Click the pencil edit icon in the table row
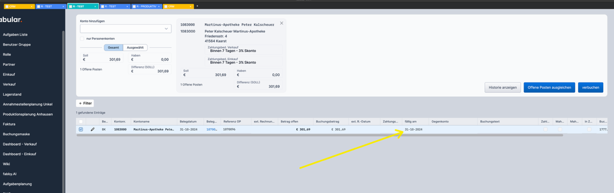The width and height of the screenshot is (614, 193). pyautogui.click(x=92, y=129)
